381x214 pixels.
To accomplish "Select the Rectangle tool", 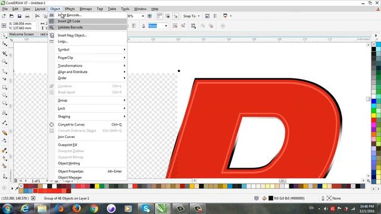I will [4, 87].
